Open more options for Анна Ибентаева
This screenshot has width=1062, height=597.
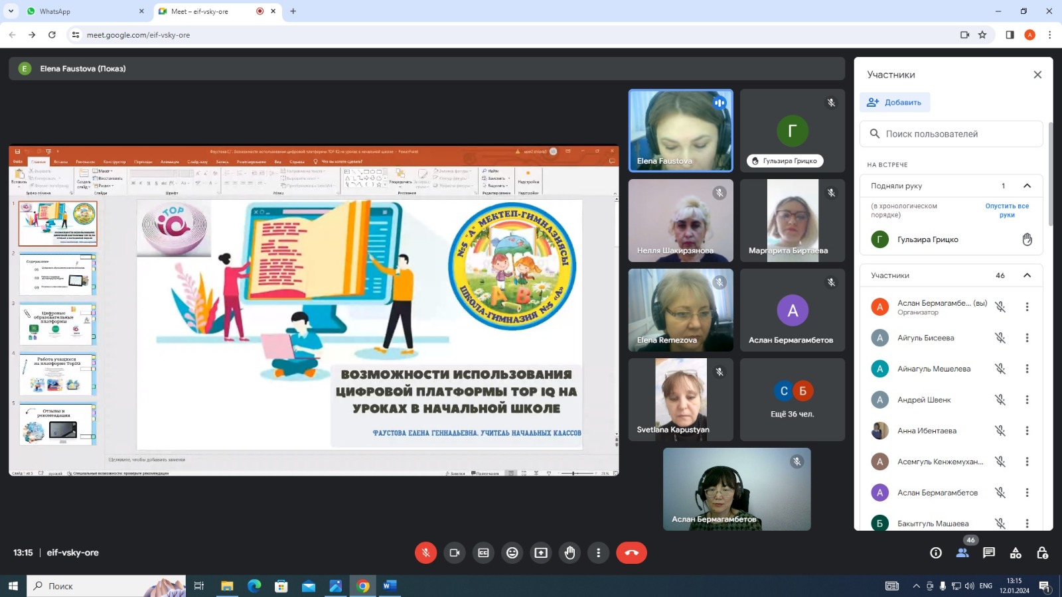pyautogui.click(x=1027, y=431)
